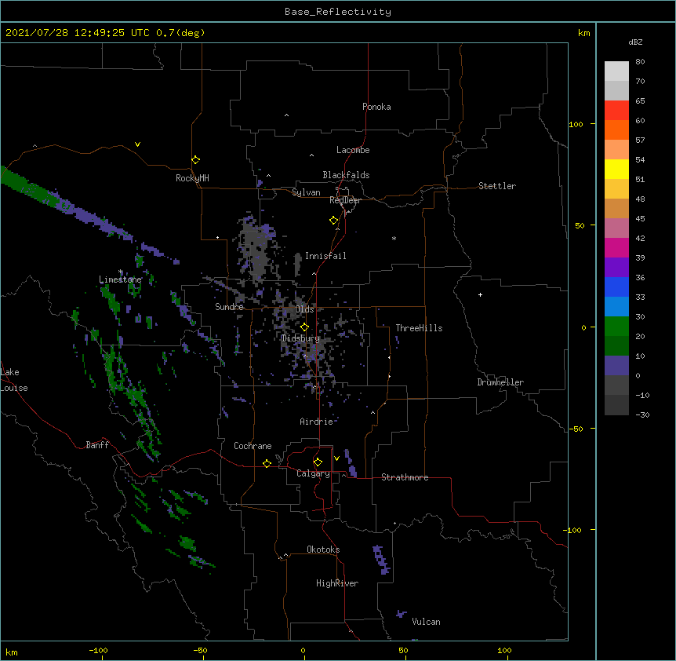Click the purple echo north of Strathmore

tap(351, 463)
